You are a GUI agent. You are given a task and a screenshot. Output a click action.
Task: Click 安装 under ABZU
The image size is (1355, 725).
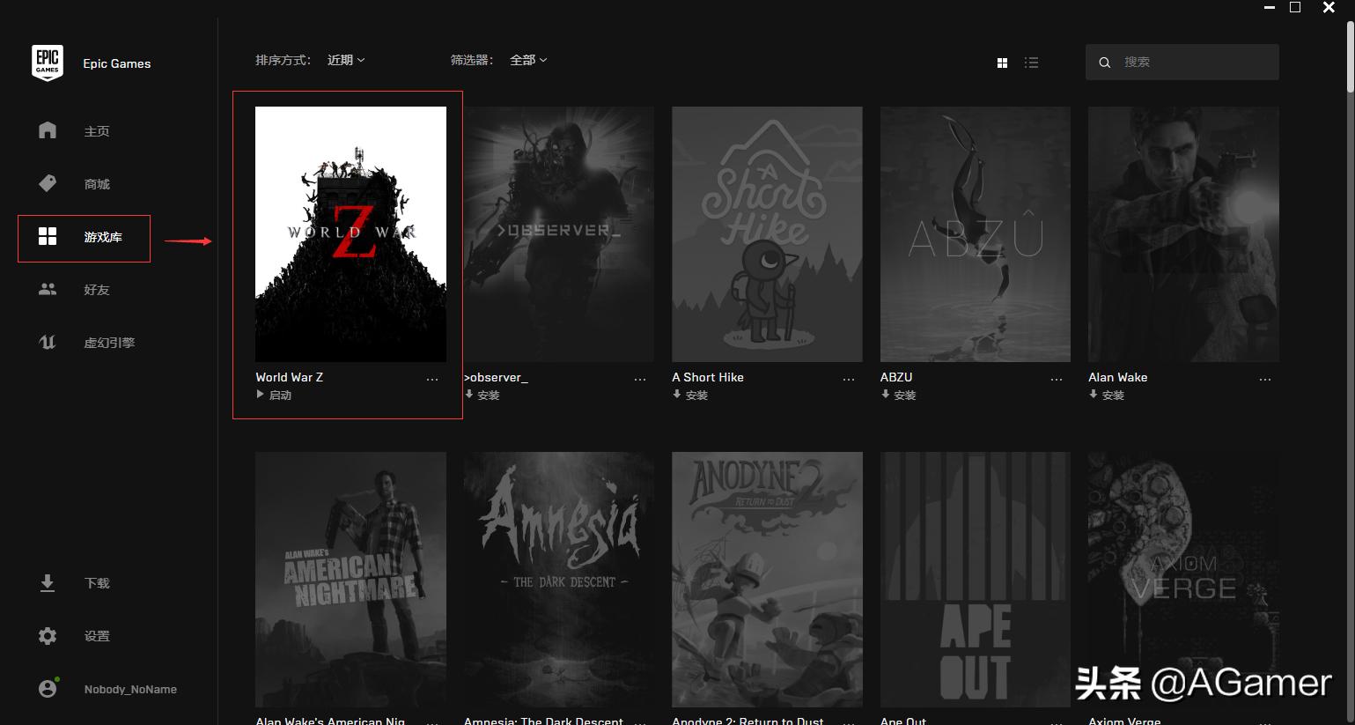(905, 396)
